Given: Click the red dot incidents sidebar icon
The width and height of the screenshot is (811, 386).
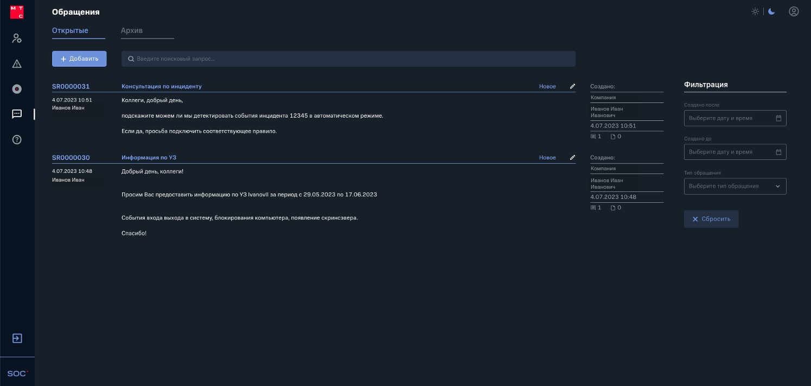Looking at the screenshot, I should tap(17, 89).
